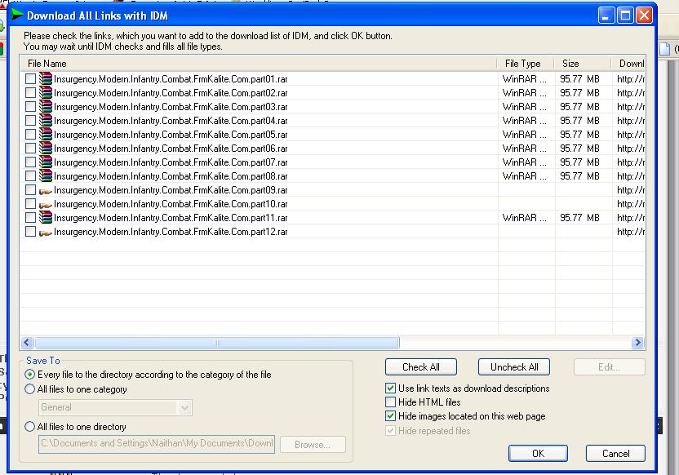Confirm with the OK button
The image size is (679, 475).
click(x=538, y=453)
